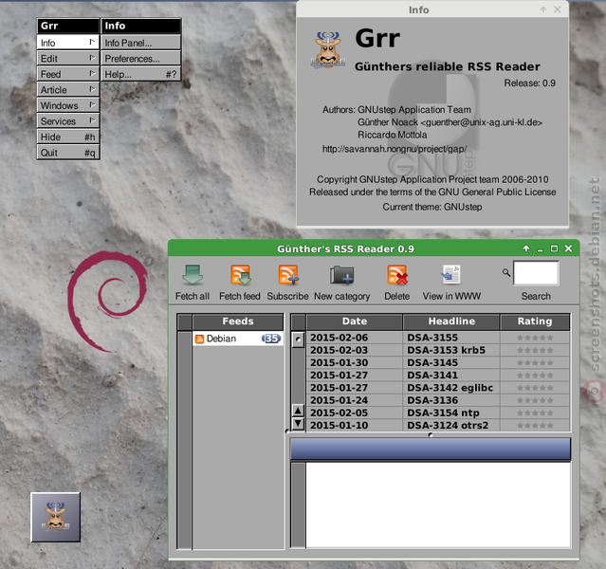Image resolution: width=606 pixels, height=569 pixels.
Task: Create a New category from the toolbar
Action: point(341,275)
